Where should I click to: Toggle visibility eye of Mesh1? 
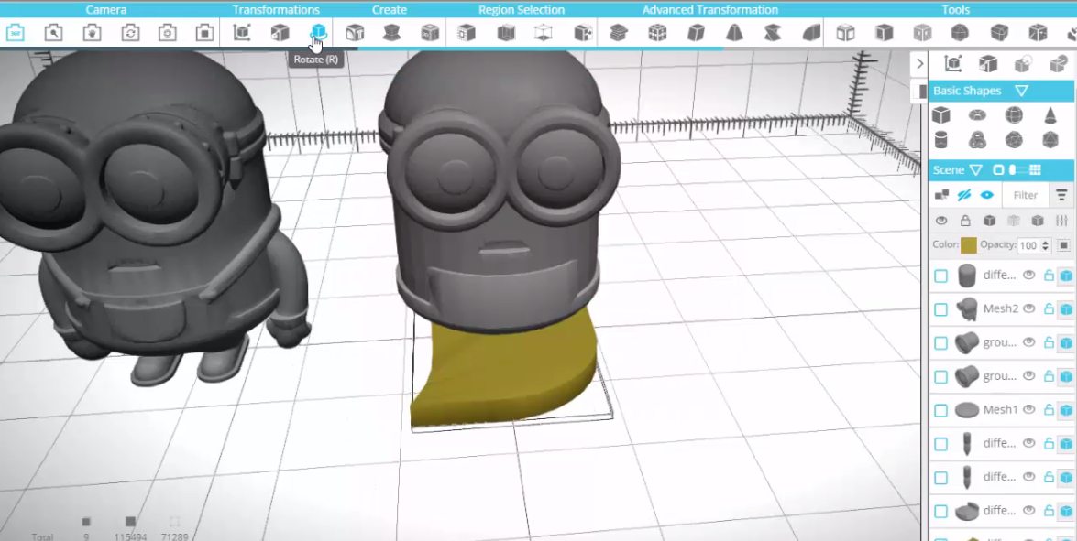point(1029,409)
